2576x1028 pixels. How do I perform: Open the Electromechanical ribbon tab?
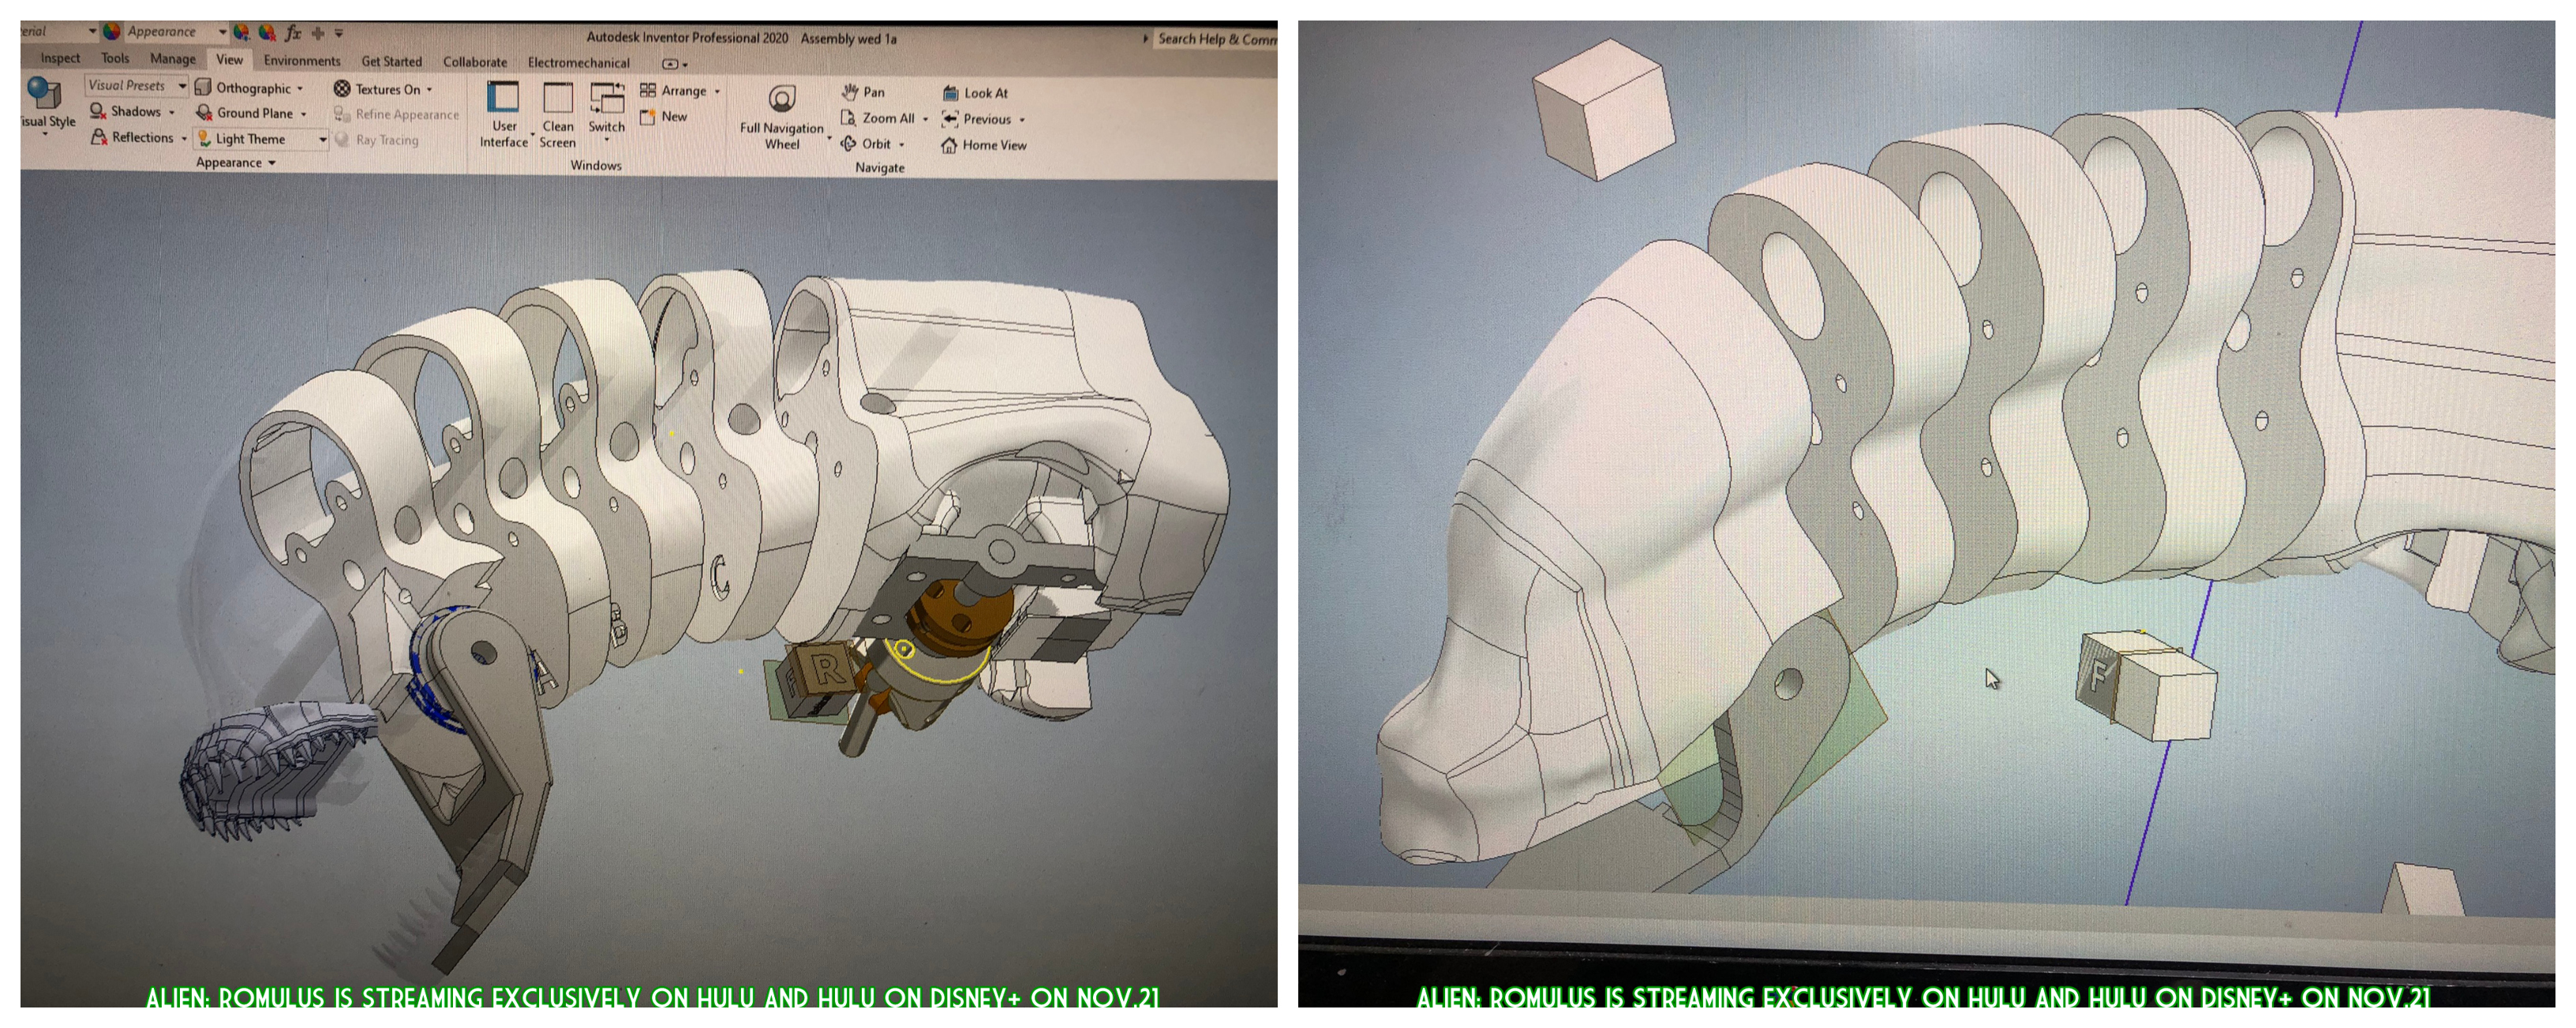[x=579, y=63]
